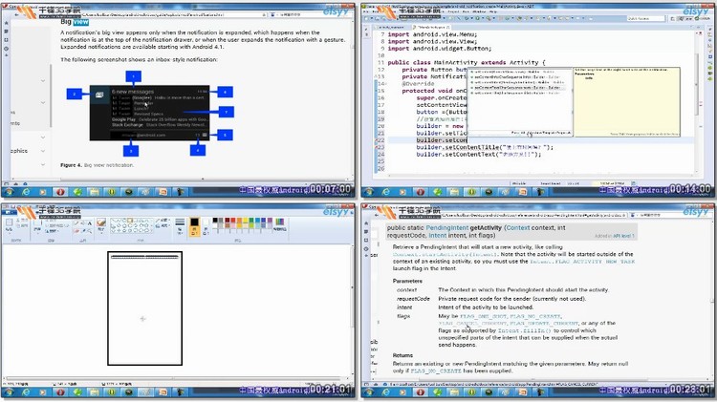Open the FLAG_UPDATE_CURRENT link
The image size is (717, 402).
coord(544,323)
